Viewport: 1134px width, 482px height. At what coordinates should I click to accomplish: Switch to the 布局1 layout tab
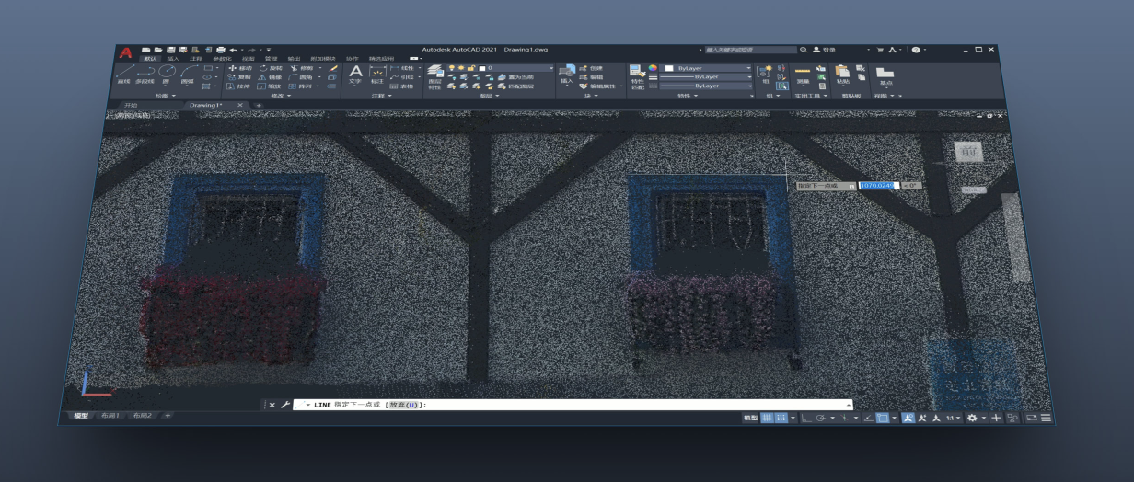(x=110, y=416)
